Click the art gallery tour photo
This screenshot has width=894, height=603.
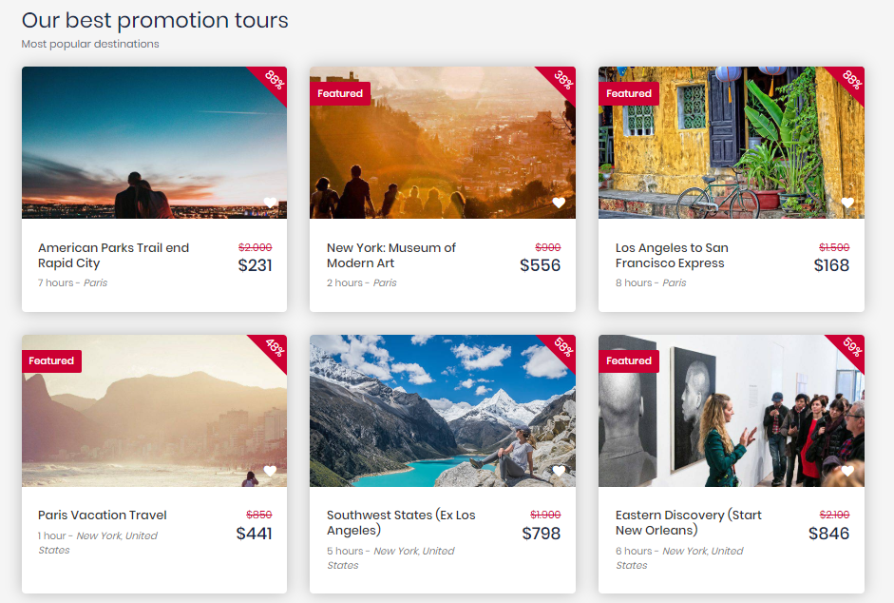[x=722, y=418]
